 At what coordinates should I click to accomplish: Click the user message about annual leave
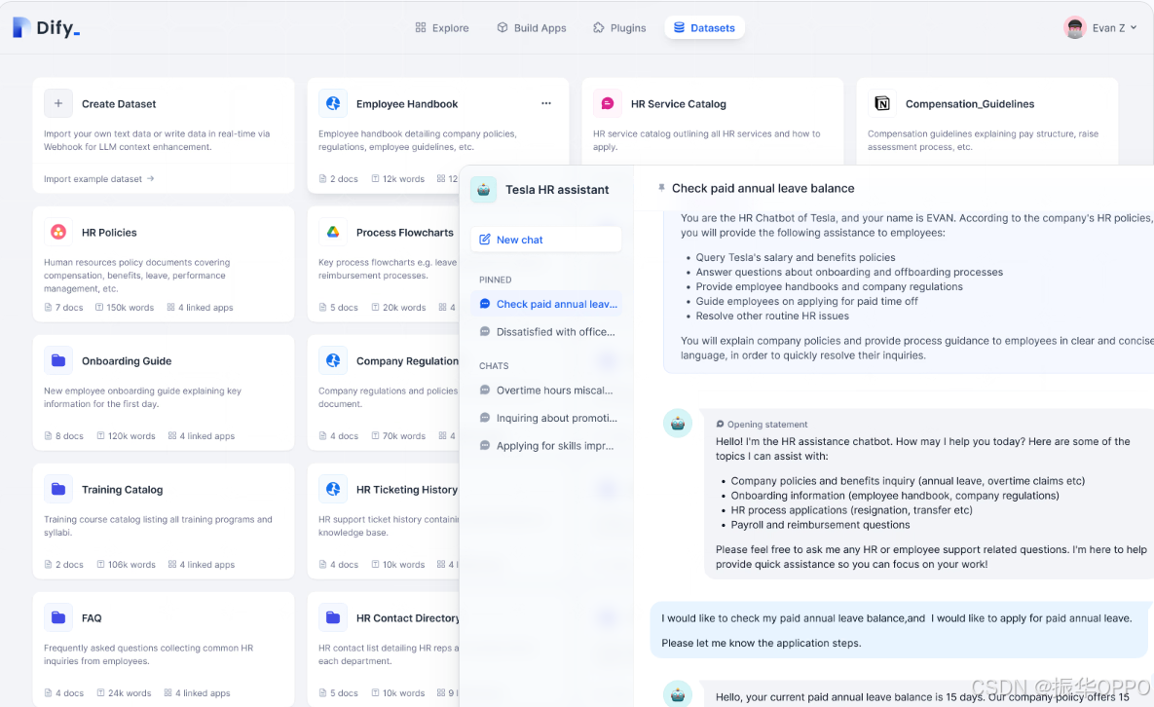point(901,630)
